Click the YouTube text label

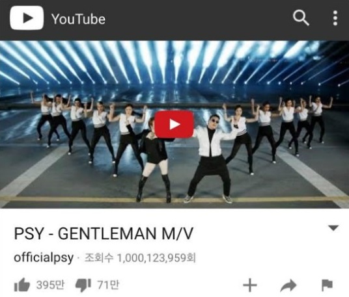tap(78, 19)
